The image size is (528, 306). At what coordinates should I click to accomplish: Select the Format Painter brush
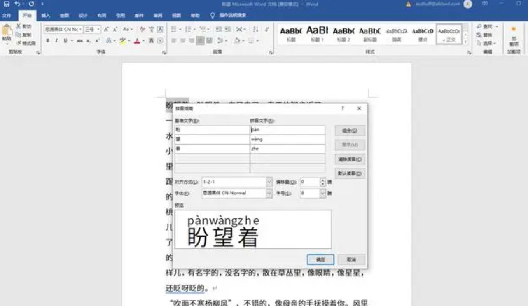click(x=19, y=43)
